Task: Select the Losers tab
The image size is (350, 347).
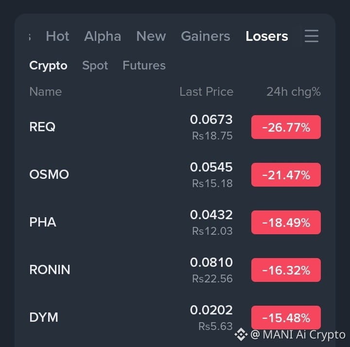Action: pos(267,36)
